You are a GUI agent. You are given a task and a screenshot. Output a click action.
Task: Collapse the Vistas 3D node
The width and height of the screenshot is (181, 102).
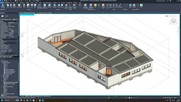pyautogui.click(x=2, y=81)
